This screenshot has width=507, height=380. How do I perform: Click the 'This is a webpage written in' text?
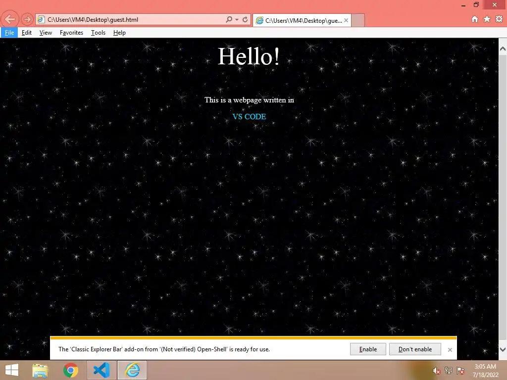250,100
